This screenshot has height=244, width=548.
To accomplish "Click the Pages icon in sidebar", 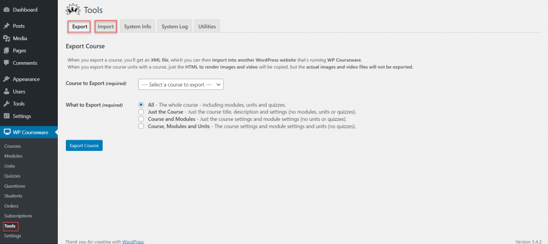I will click(6, 51).
